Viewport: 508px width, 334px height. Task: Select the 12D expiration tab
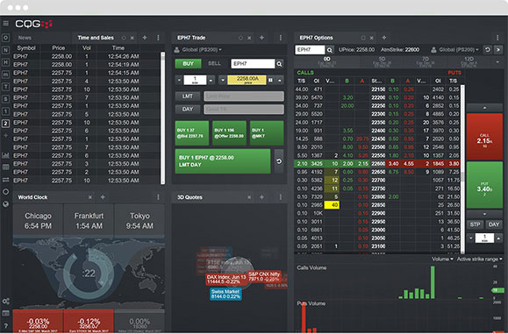point(469,61)
